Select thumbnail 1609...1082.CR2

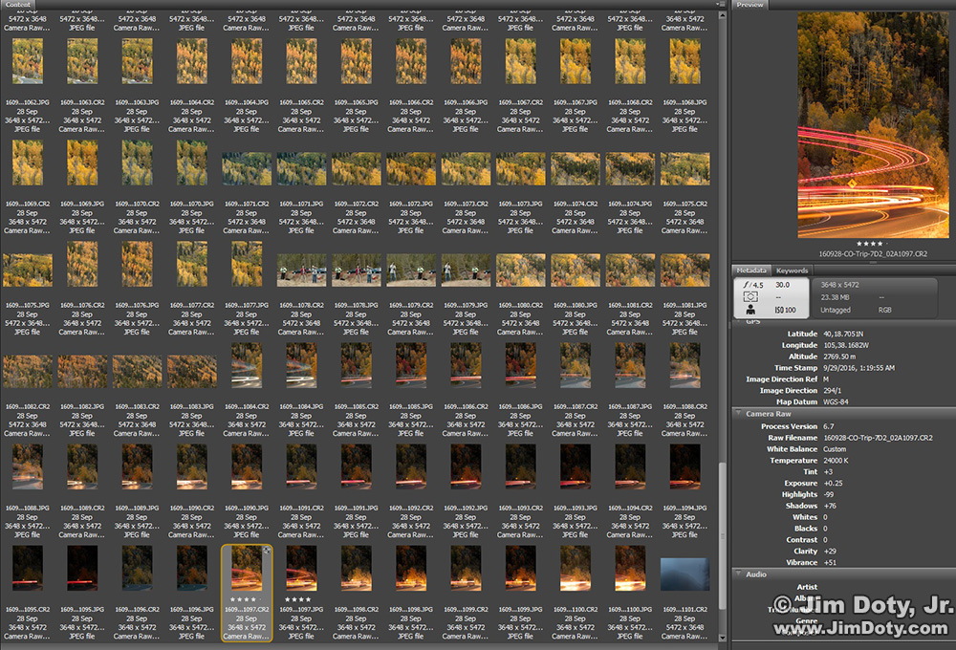[28, 371]
